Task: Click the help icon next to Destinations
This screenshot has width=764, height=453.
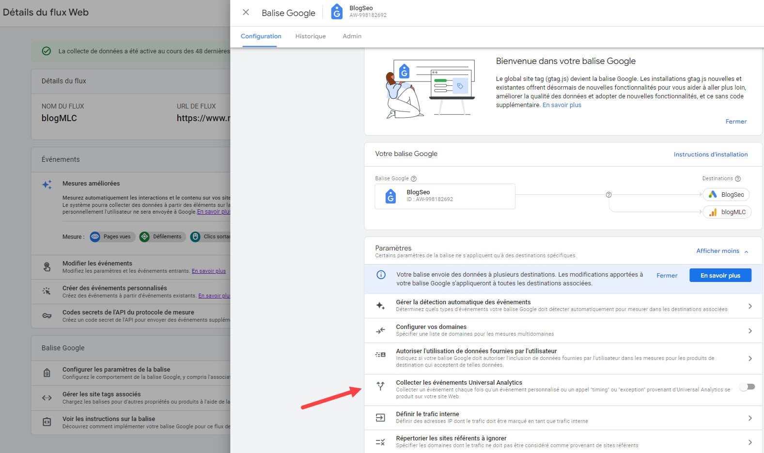Action: click(x=738, y=179)
